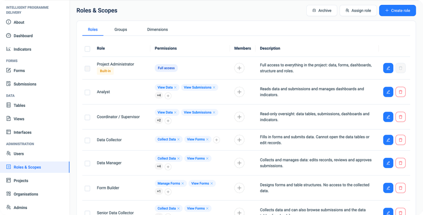Edit the Data Collector role
Image resolution: width=423 pixels, height=215 pixels.
[x=388, y=140]
